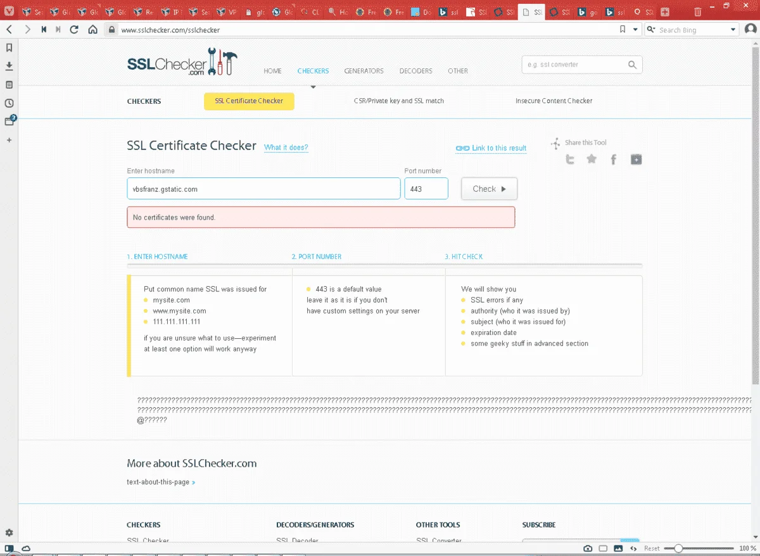Open browser settings gear in sidebar
760x556 pixels.
pyautogui.click(x=9, y=533)
